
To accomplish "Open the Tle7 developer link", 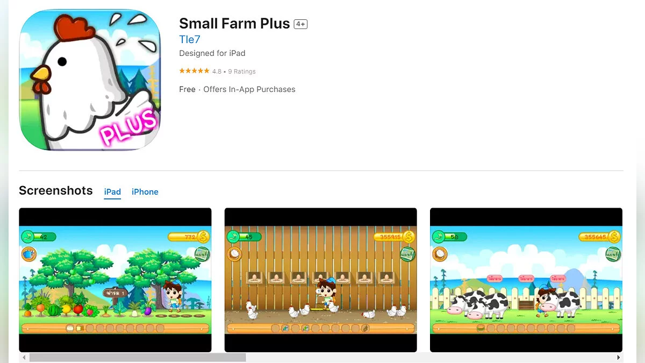I will point(190,39).
